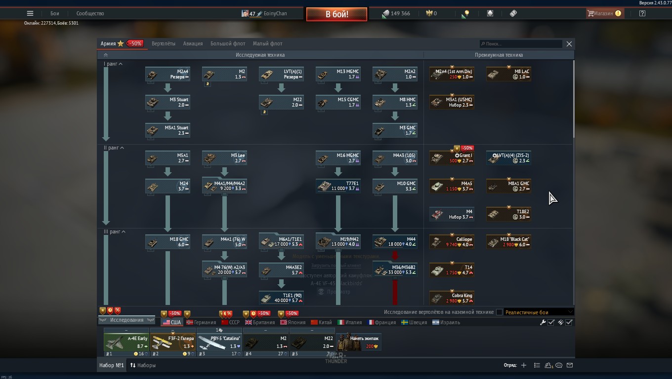Open the Сообщество menu
The width and height of the screenshot is (672, 379).
coord(90,13)
